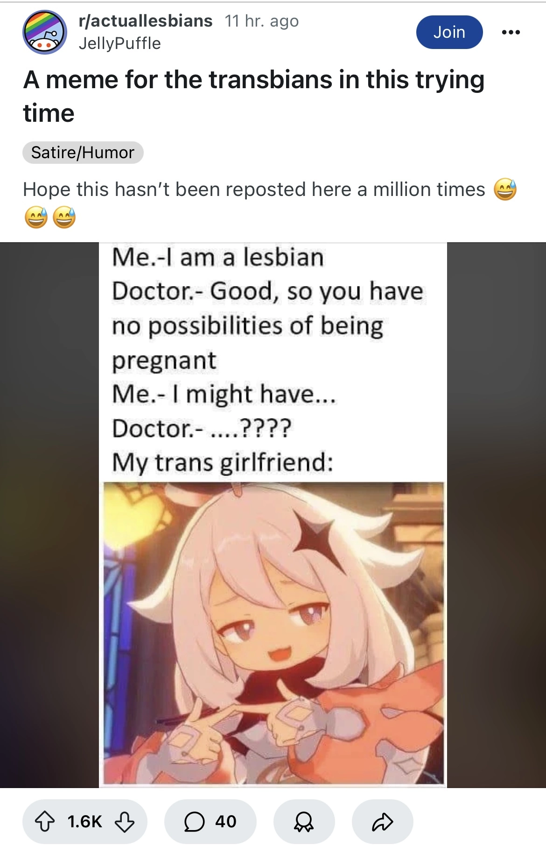Open the post title to view the full post
546x845 pixels.
point(254,96)
